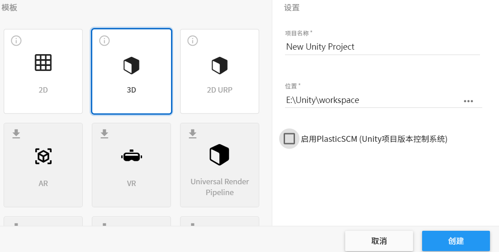
Task: Choose the 2D template card label
Action: [x=43, y=90]
